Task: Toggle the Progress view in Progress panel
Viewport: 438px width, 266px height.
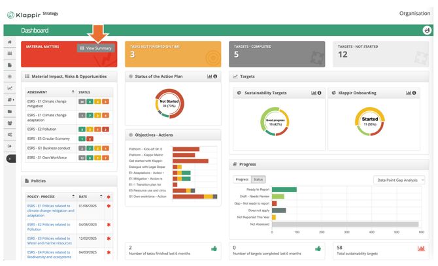Action: [242, 179]
